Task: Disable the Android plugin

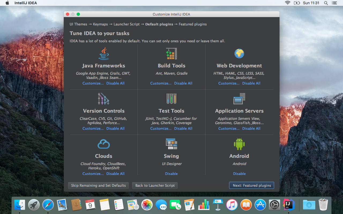Action: [239, 174]
